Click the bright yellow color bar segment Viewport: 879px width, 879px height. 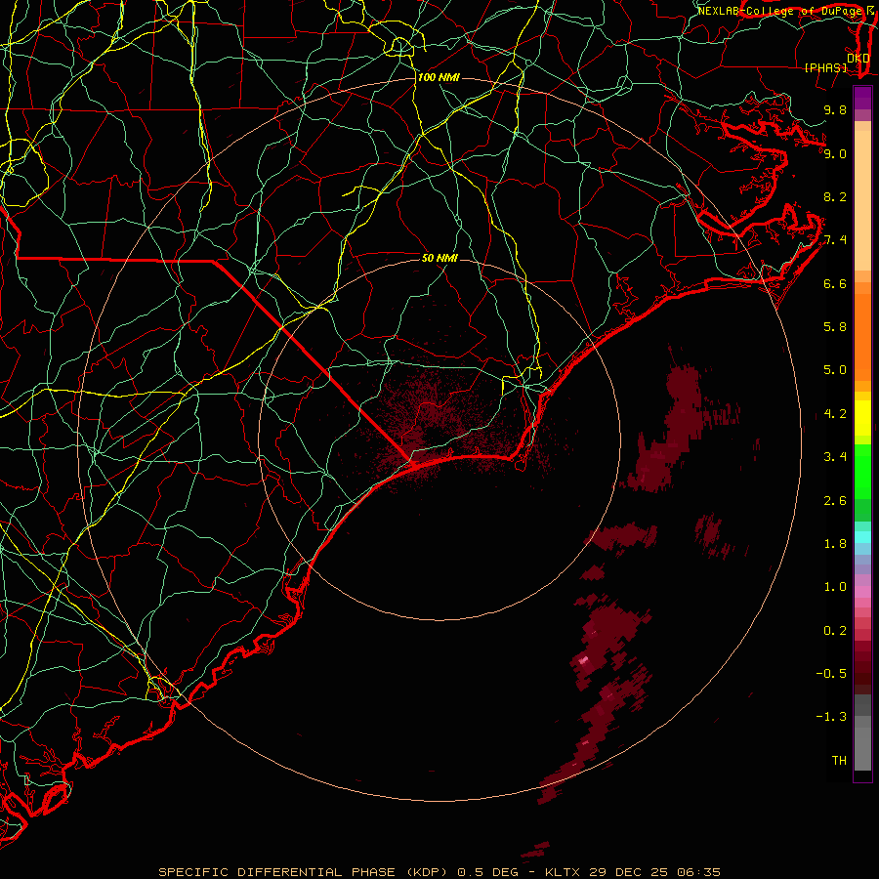click(x=862, y=418)
